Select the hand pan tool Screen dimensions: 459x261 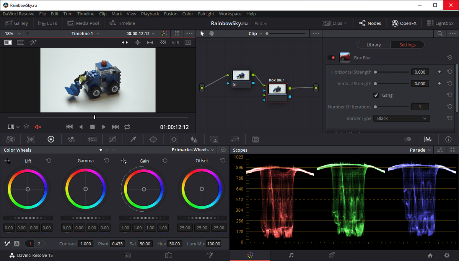click(212, 34)
